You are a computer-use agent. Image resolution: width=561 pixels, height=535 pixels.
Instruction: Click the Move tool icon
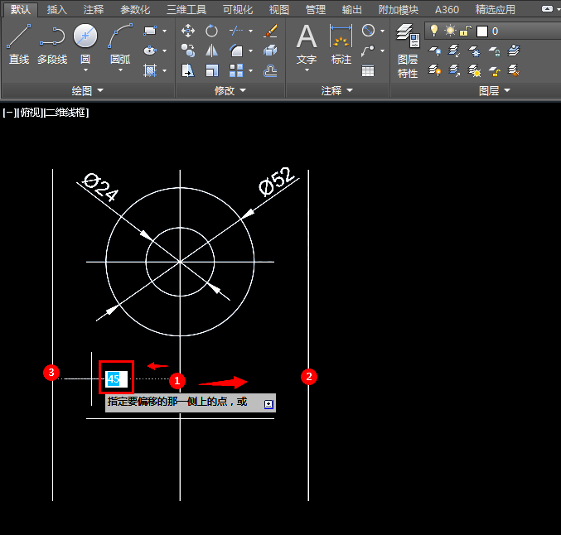pyautogui.click(x=188, y=31)
